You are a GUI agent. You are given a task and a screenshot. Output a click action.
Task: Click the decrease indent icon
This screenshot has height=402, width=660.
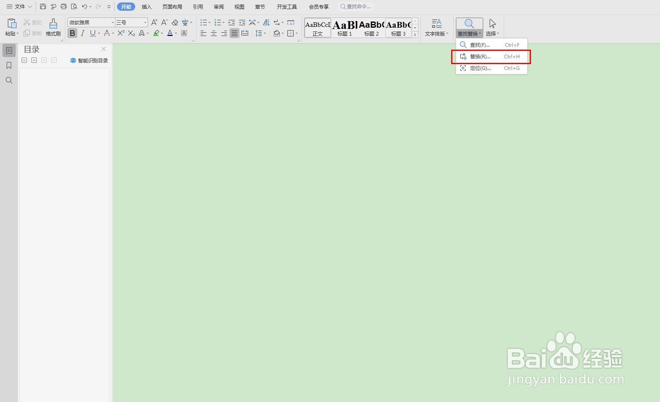coord(232,22)
